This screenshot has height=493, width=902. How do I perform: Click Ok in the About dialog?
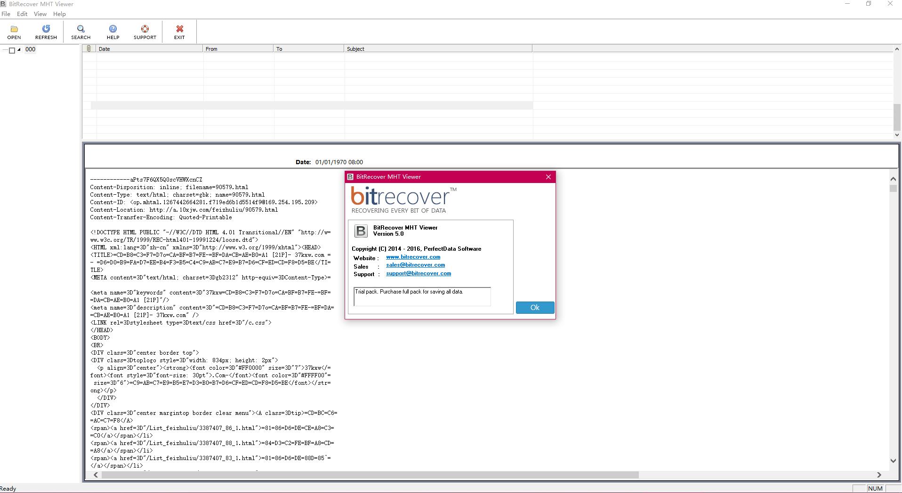click(x=535, y=308)
